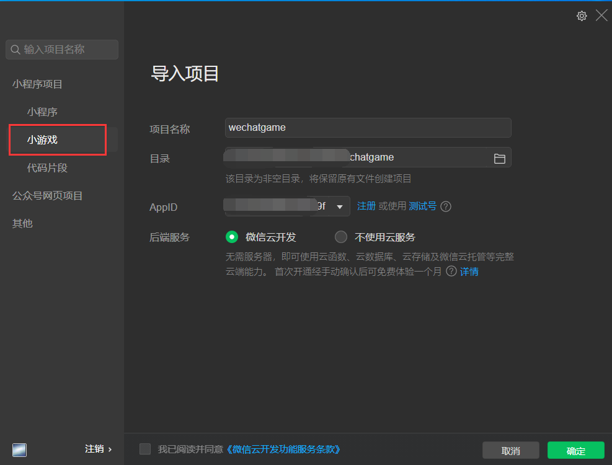Select the 其他 category

pos(22,223)
